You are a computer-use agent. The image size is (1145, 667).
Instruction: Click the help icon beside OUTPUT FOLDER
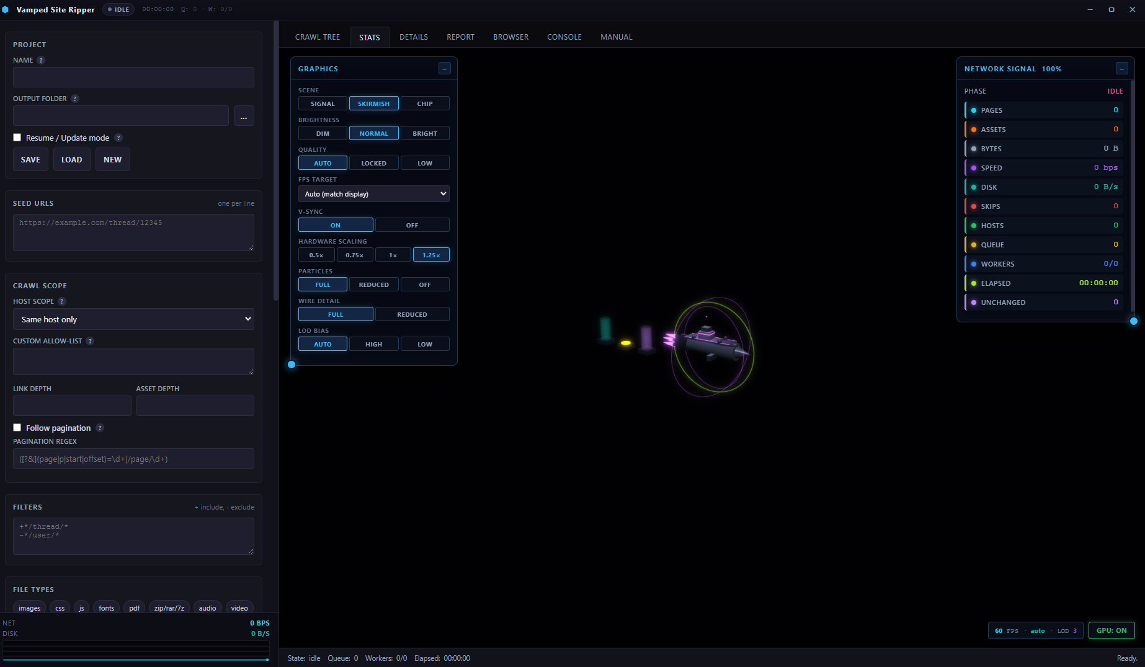tap(75, 99)
